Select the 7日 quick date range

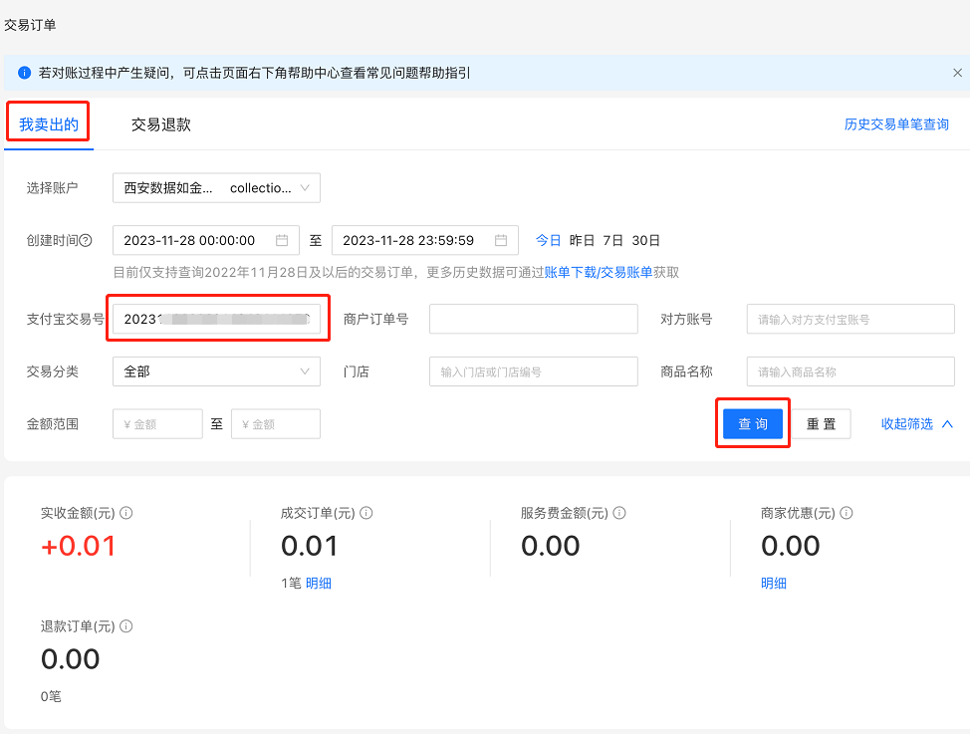tap(613, 240)
